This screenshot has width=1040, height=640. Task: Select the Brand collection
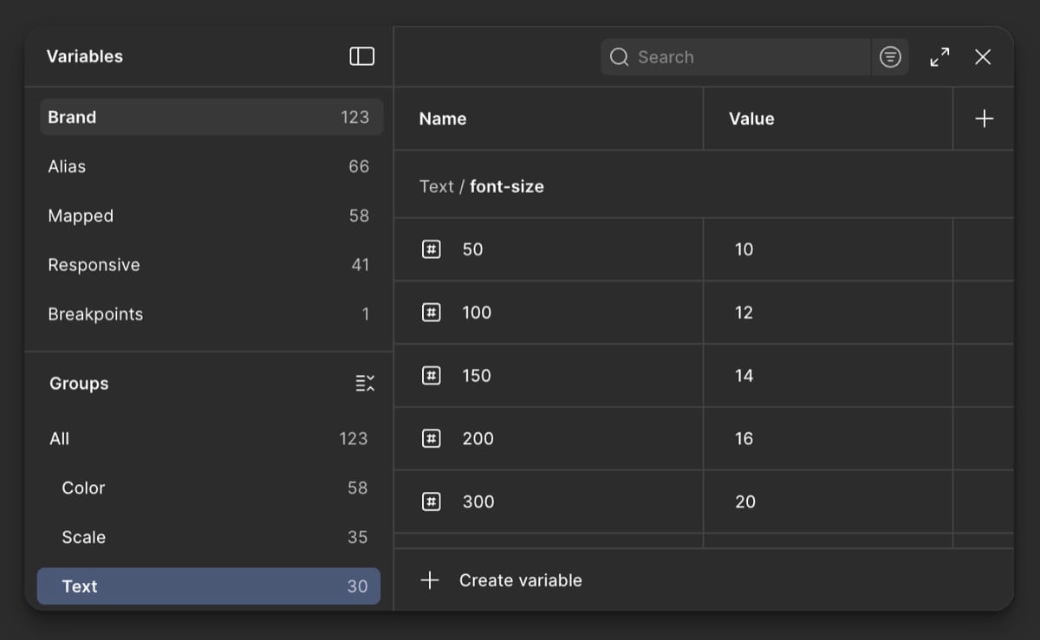tap(211, 117)
